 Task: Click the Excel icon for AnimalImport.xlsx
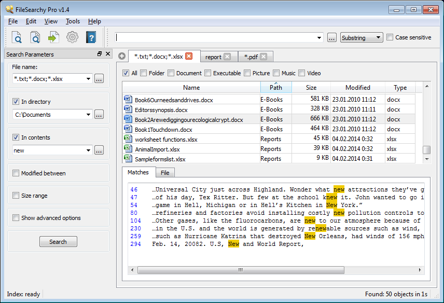point(128,149)
